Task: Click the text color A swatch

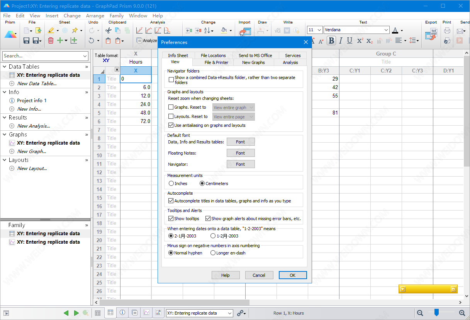Action: 395,30
